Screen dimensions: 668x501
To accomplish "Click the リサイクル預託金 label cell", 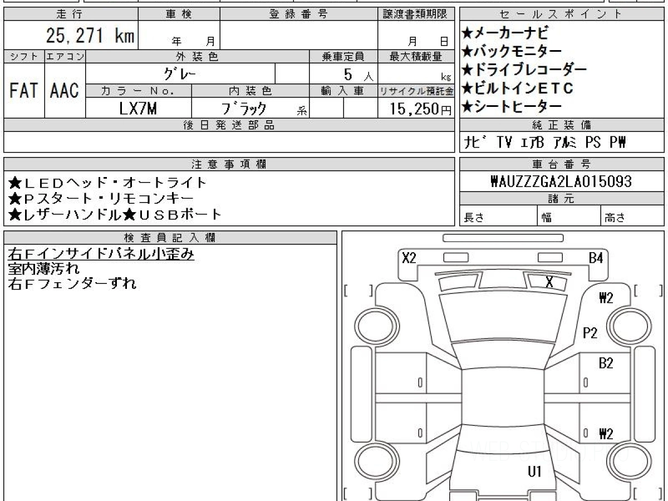I will click(x=416, y=91).
